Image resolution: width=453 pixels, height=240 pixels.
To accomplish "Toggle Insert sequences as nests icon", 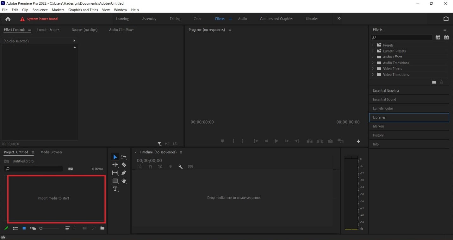I will tap(140, 167).
